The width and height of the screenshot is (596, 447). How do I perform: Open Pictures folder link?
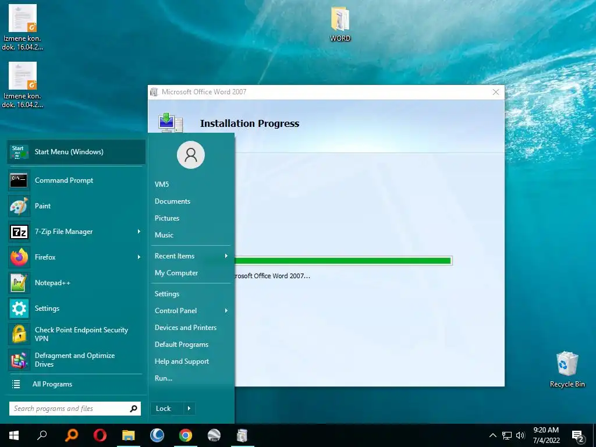click(x=167, y=218)
